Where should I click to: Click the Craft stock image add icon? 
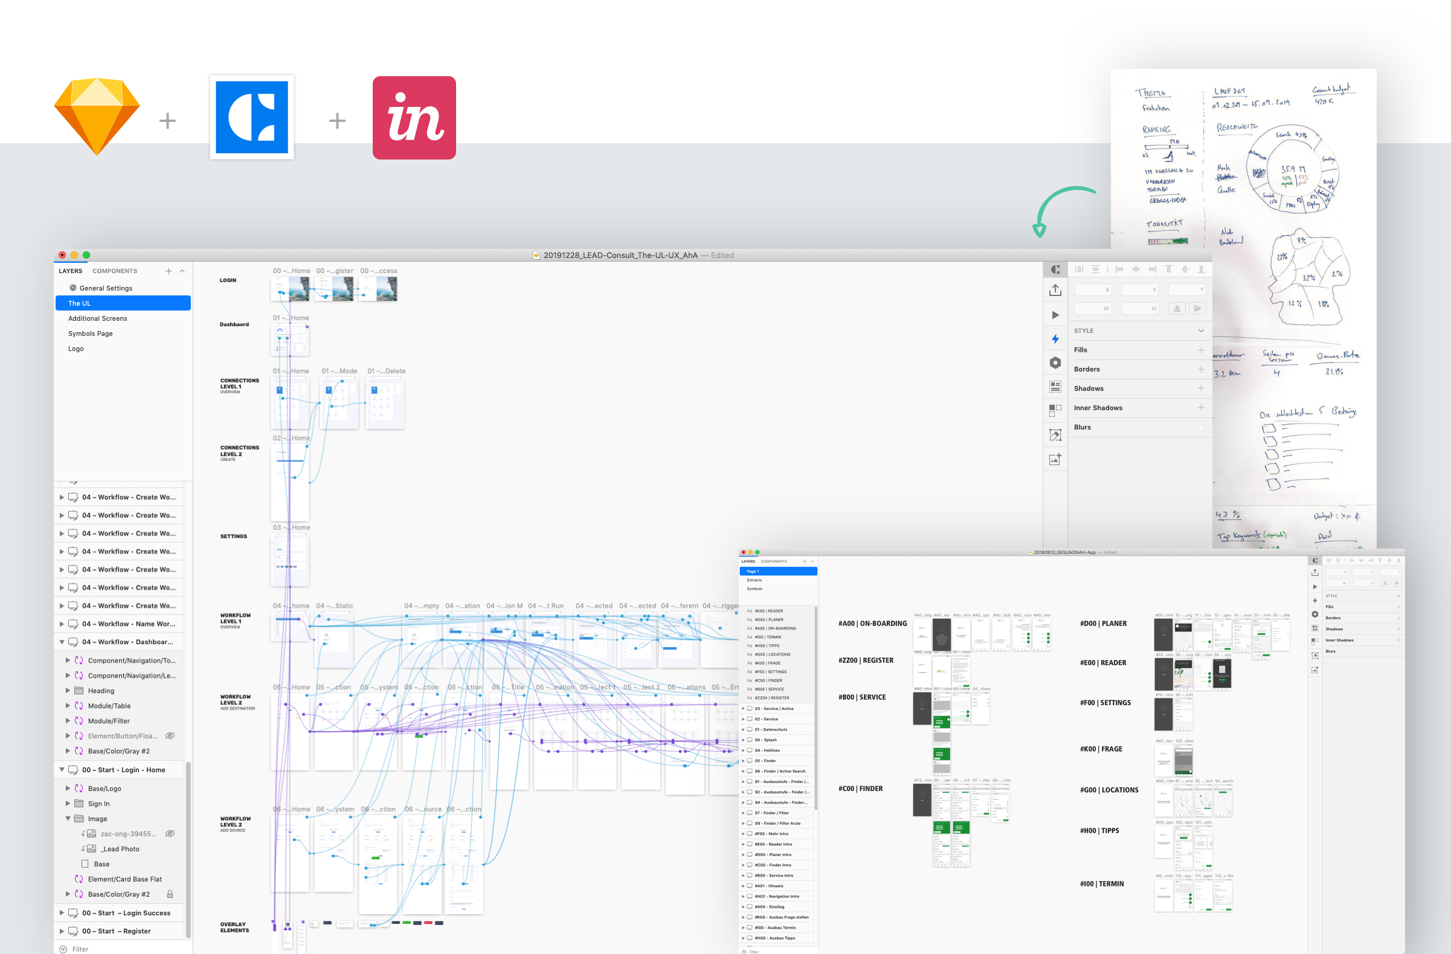coord(1055,459)
